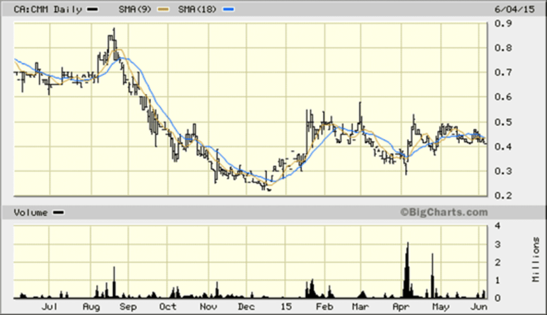Click the blue SMA(18) legend swatch
The width and height of the screenshot is (547, 315).
[x=229, y=9]
